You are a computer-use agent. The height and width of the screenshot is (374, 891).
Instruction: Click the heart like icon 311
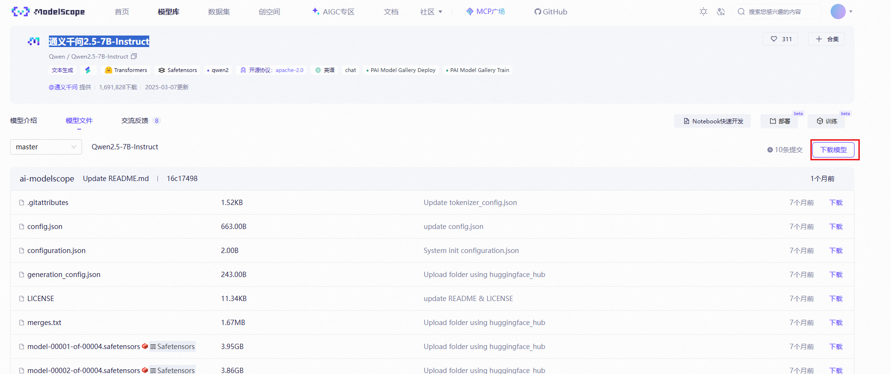774,39
